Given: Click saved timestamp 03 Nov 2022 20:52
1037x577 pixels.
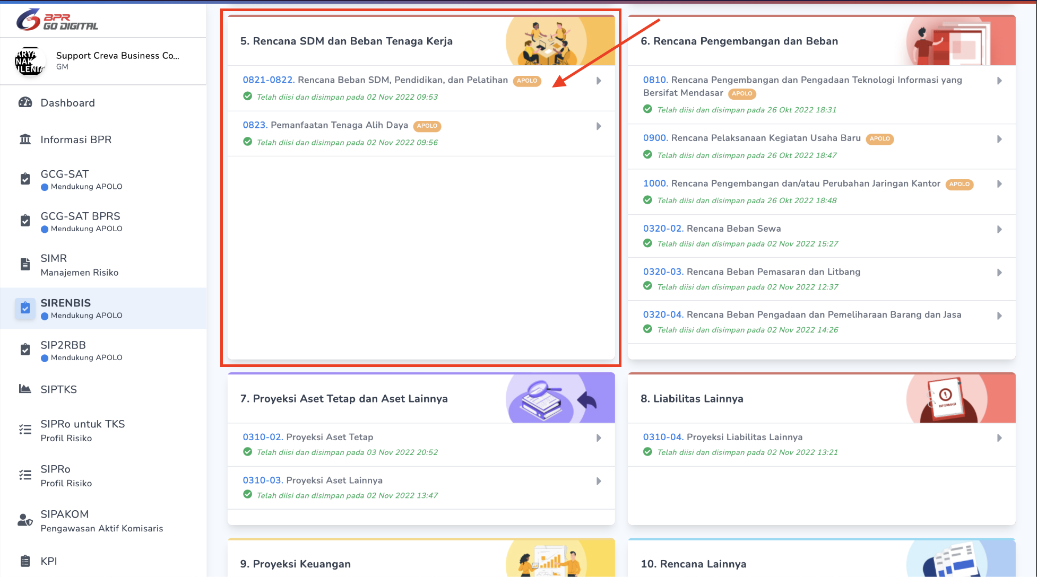Looking at the screenshot, I should (402, 452).
